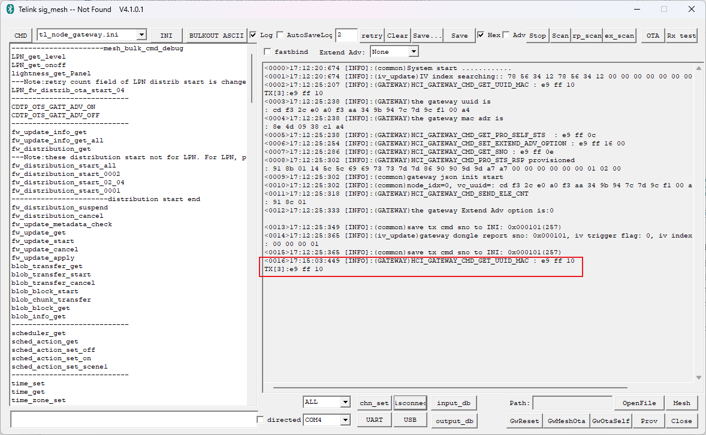This screenshot has height=435, width=706.
Task: Click the Clear log button
Action: 397,35
